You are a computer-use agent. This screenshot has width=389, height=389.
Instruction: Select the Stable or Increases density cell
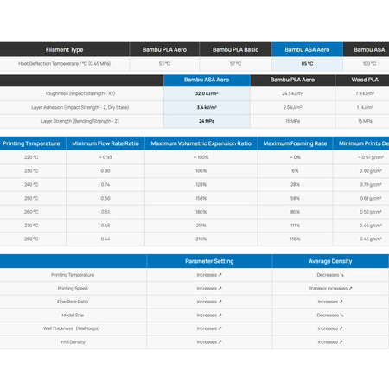pyautogui.click(x=330, y=288)
